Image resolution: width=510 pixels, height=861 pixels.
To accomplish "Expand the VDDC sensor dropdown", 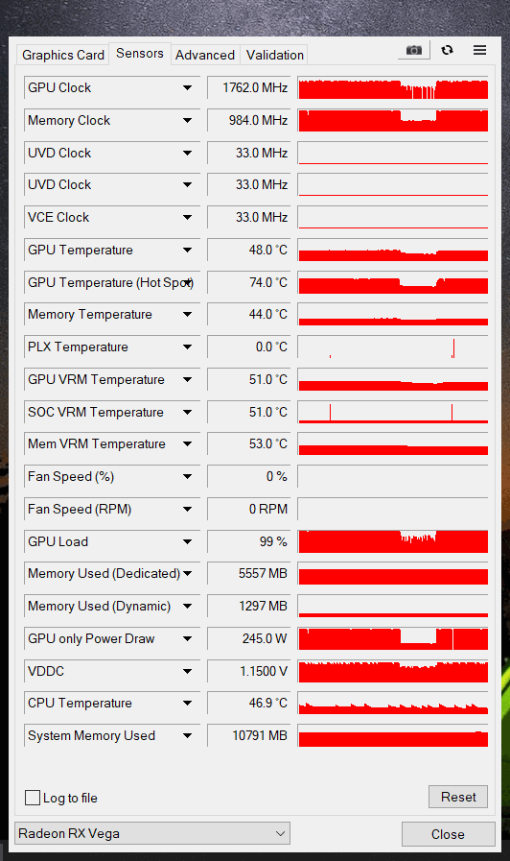I will tap(188, 671).
